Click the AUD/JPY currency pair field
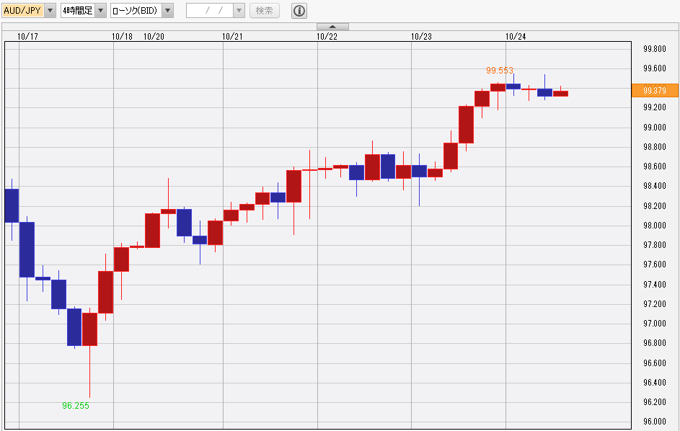This screenshot has height=431, width=680. (23, 10)
